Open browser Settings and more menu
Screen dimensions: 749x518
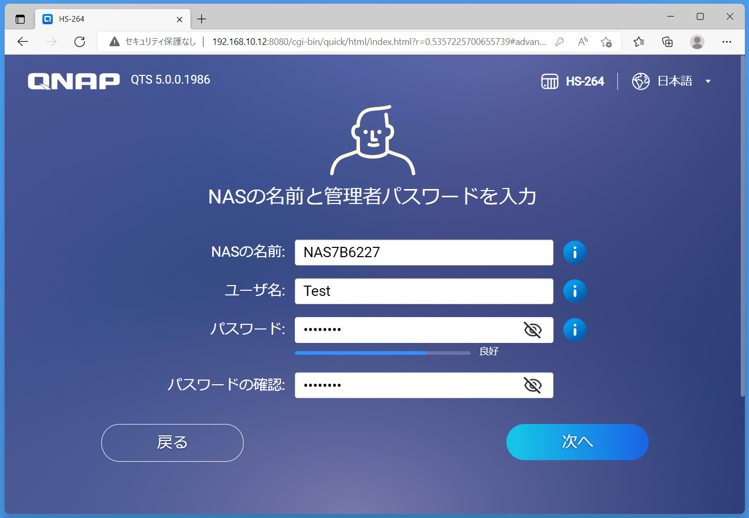click(727, 42)
